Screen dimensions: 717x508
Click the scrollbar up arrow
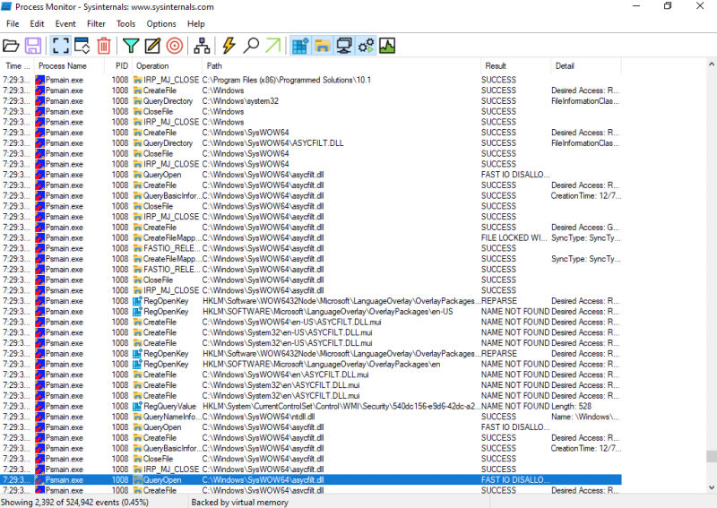tap(712, 64)
